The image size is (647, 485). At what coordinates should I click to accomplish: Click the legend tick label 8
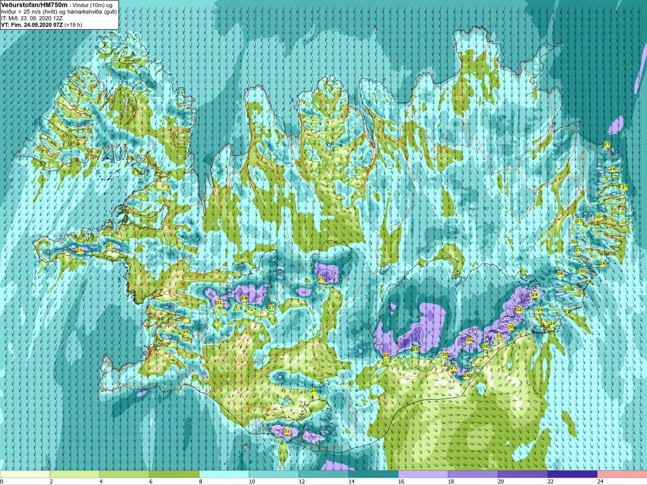[x=201, y=481]
